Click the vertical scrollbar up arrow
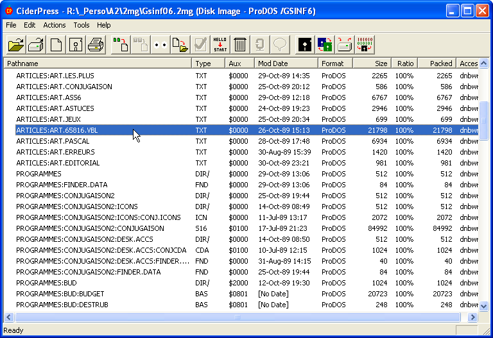493x338 pixels. (484, 63)
